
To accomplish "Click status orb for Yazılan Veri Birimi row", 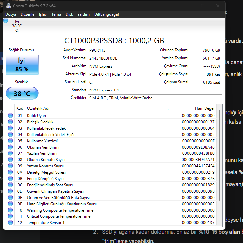I will coord(10,153).
